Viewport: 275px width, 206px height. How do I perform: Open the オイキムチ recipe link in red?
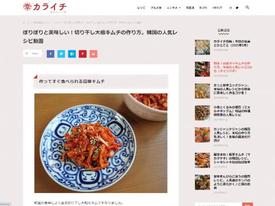[232, 67]
